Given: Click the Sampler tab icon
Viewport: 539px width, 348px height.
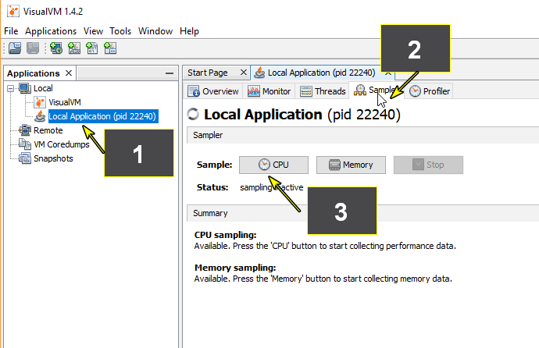Looking at the screenshot, I should point(360,91).
